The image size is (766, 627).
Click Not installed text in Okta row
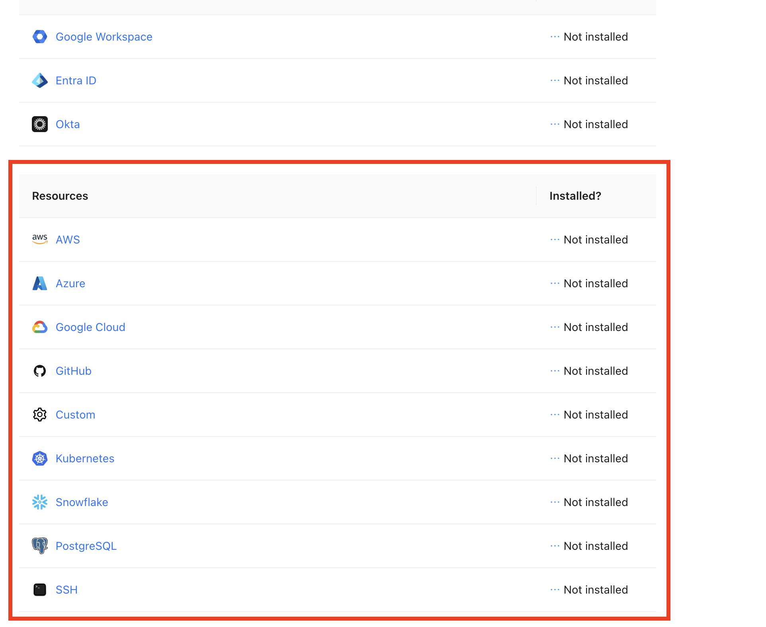coord(596,124)
